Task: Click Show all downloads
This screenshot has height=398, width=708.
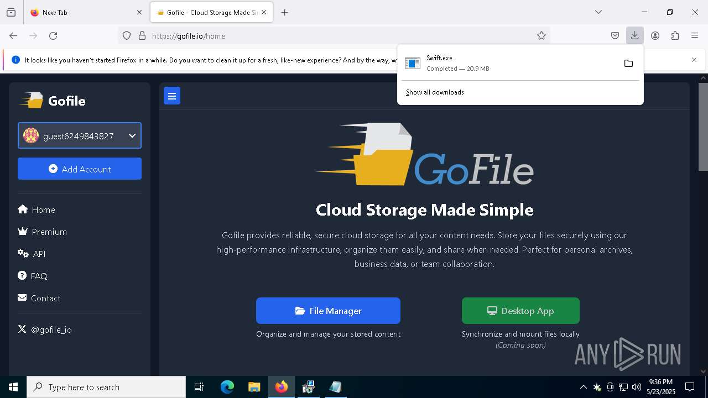Action: click(x=435, y=92)
